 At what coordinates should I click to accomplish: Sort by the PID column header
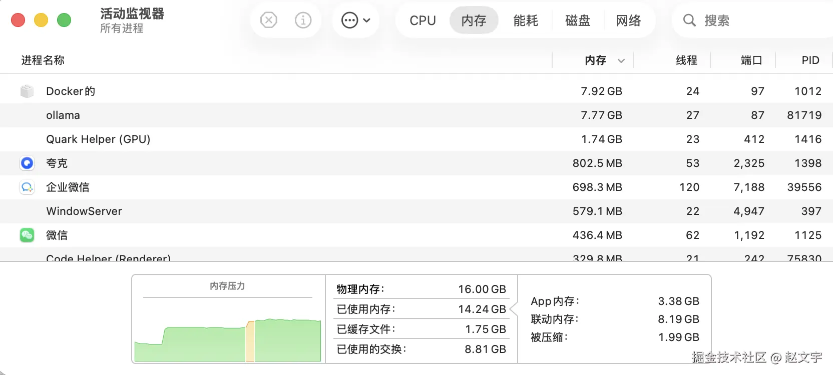click(x=810, y=60)
